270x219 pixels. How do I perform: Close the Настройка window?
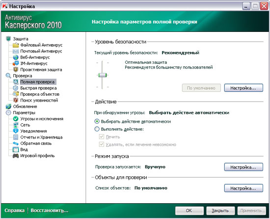coord(264,6)
